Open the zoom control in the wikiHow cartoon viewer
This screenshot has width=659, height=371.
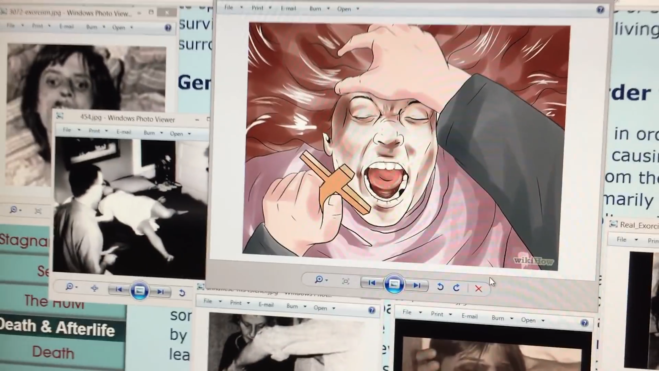[321, 280]
